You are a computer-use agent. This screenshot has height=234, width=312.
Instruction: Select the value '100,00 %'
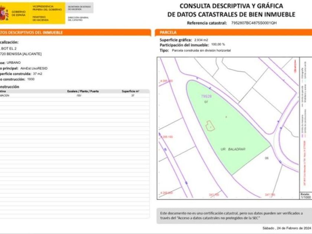click(x=218, y=44)
